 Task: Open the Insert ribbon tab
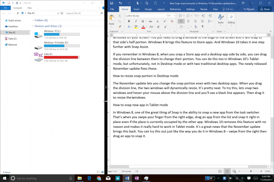click(x=137, y=9)
